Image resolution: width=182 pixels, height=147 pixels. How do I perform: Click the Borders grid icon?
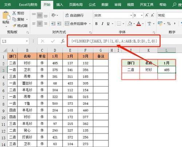point(119,24)
